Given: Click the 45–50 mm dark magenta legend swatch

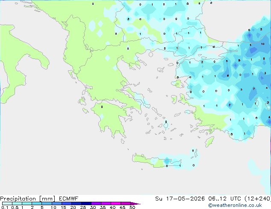Looking at the screenshot, I should pos(126,203).
